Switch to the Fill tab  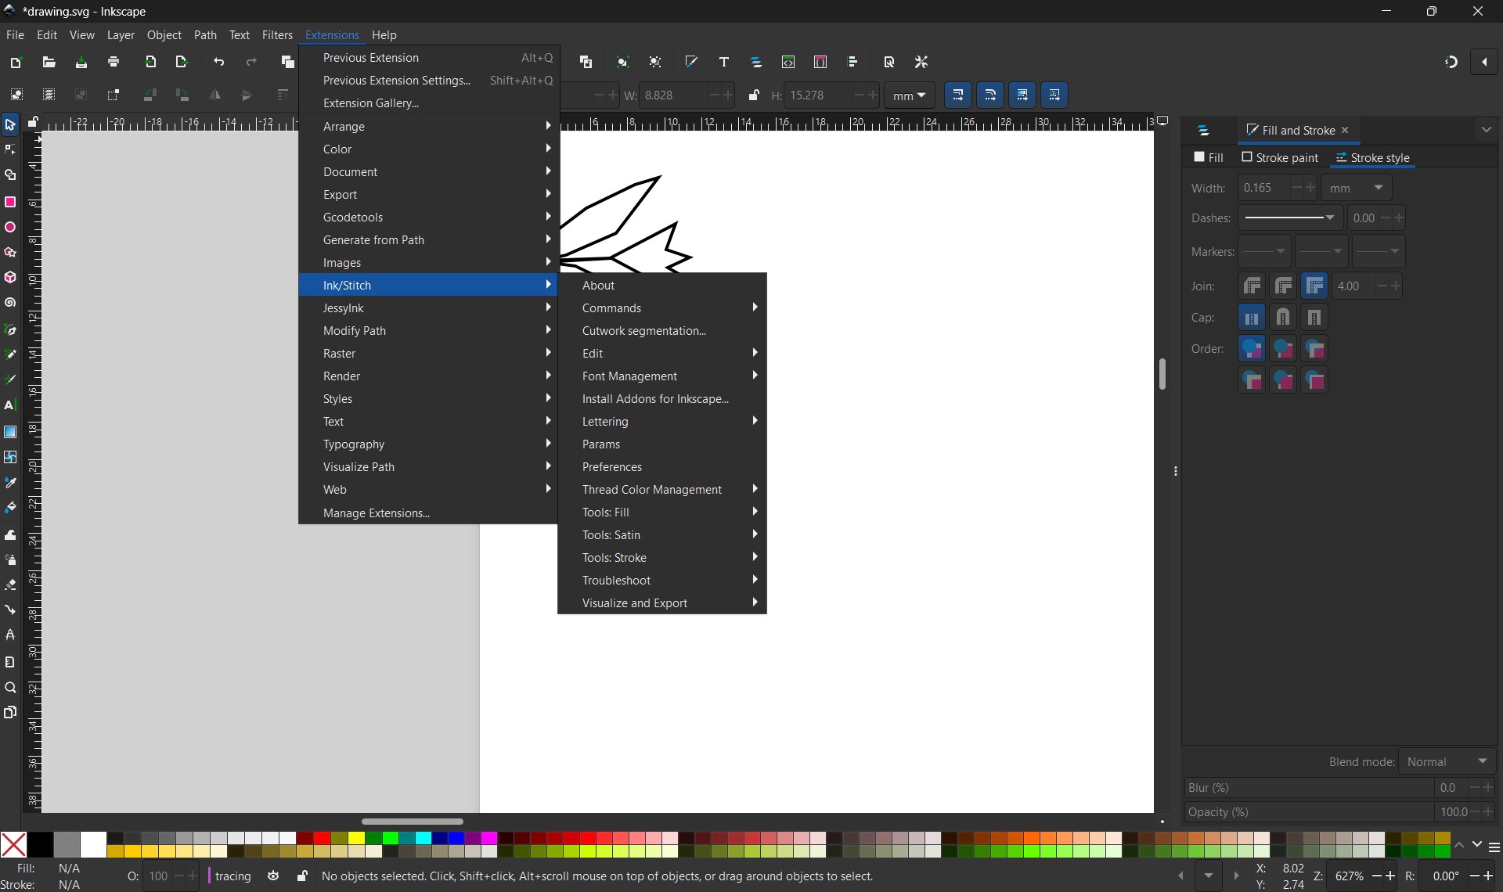click(x=1209, y=158)
